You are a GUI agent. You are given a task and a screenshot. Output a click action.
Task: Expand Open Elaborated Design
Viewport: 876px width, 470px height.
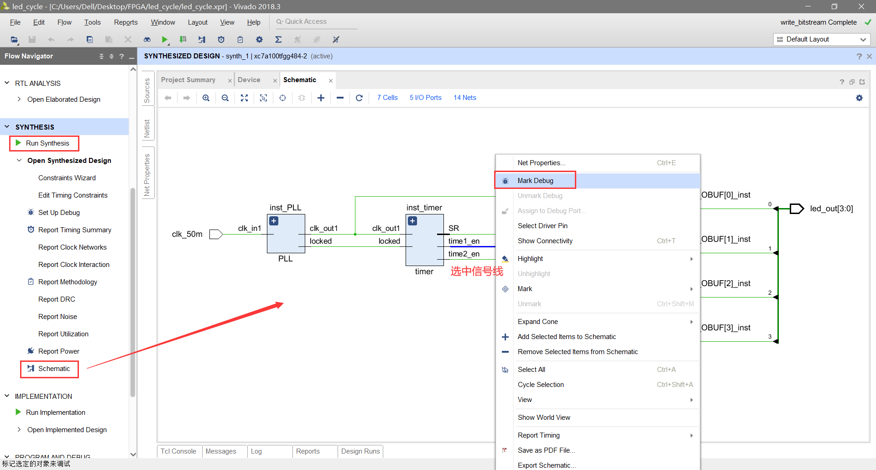tap(19, 99)
